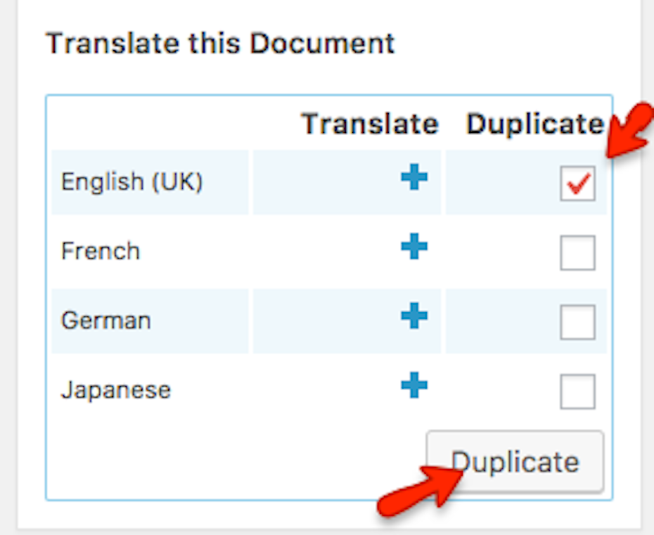This screenshot has width=654, height=535.
Task: Click the red arrow pointing at the checkbox
Action: coord(629,131)
